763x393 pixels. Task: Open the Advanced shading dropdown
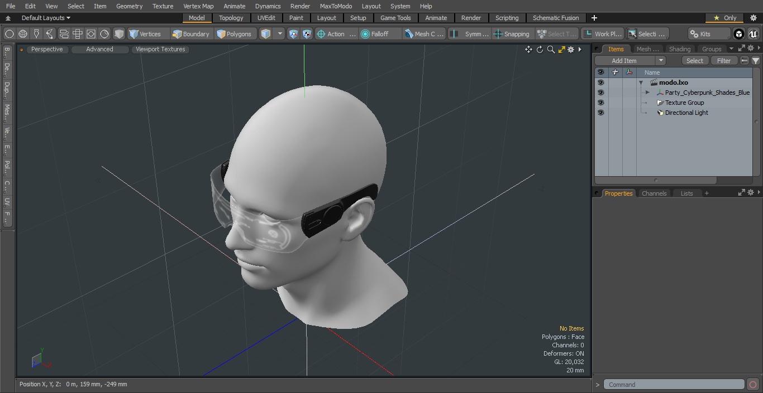pyautogui.click(x=99, y=50)
